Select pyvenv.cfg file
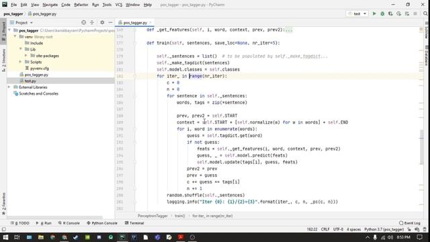Image resolution: width=430 pixels, height=242 pixels. (39, 69)
